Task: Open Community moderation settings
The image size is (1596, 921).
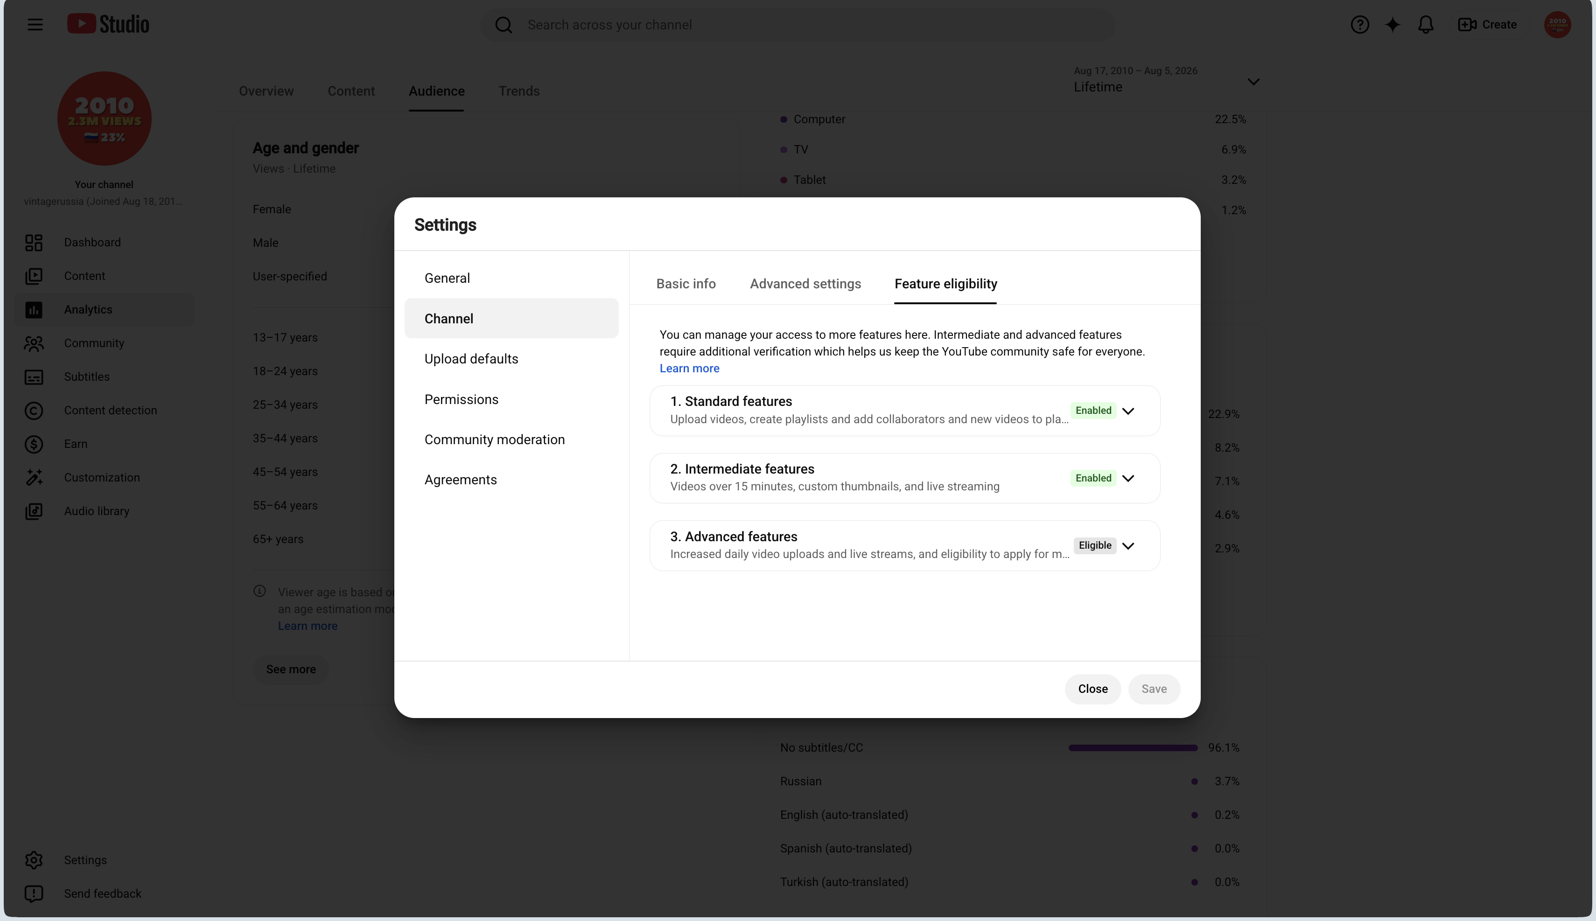Action: coord(511,440)
